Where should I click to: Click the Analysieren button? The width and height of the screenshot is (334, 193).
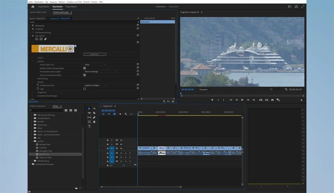95,54
